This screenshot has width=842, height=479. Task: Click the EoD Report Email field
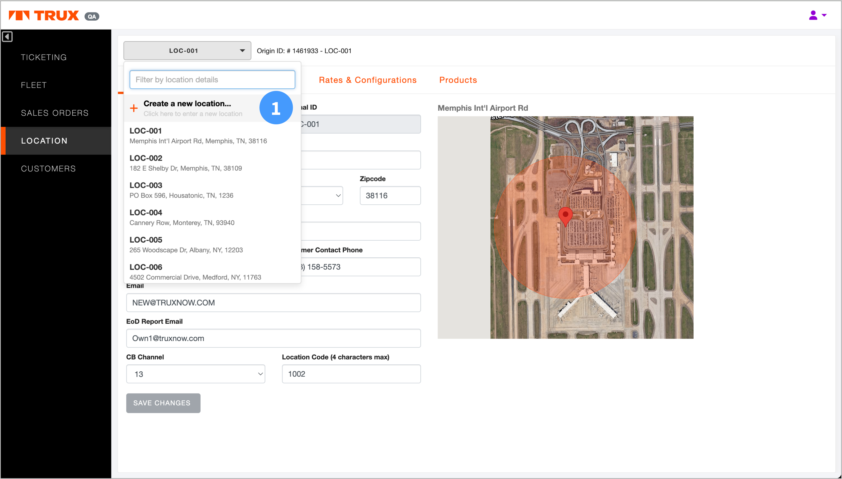[x=273, y=338]
